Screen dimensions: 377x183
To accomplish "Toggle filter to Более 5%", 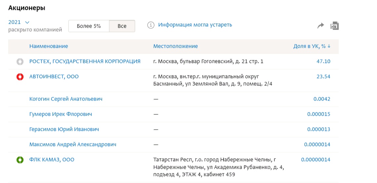I will [89, 26].
